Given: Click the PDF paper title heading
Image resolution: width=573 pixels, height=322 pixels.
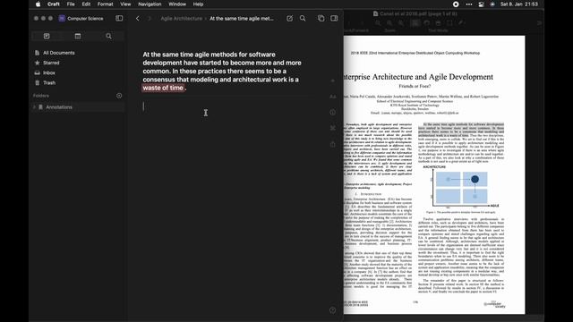Looking at the screenshot, I should [x=418, y=77].
